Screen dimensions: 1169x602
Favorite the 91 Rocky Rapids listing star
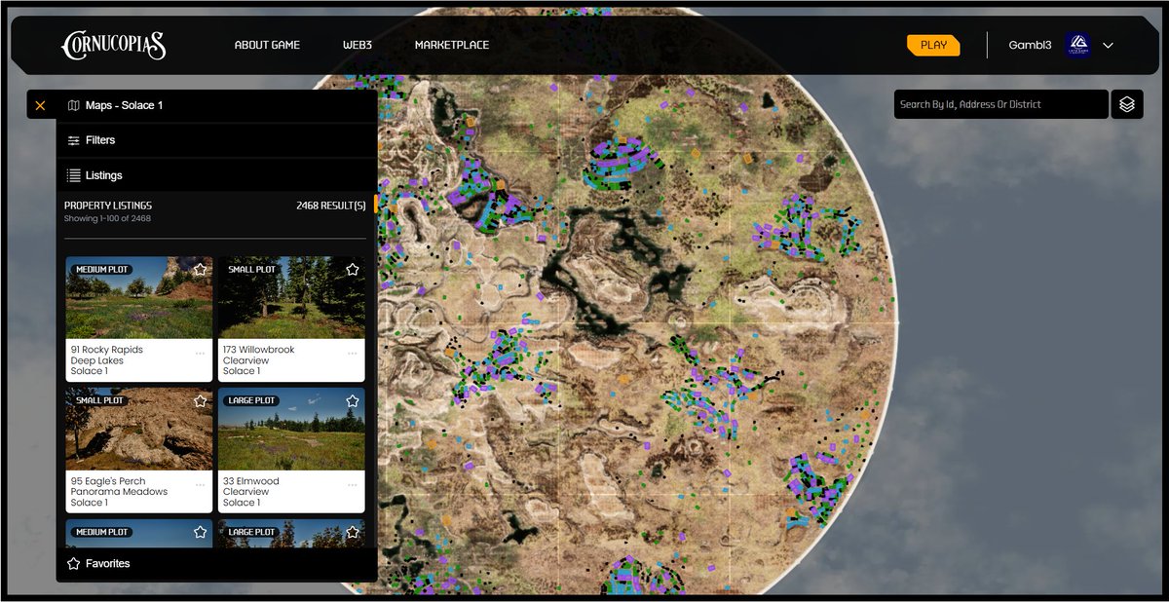tap(200, 269)
